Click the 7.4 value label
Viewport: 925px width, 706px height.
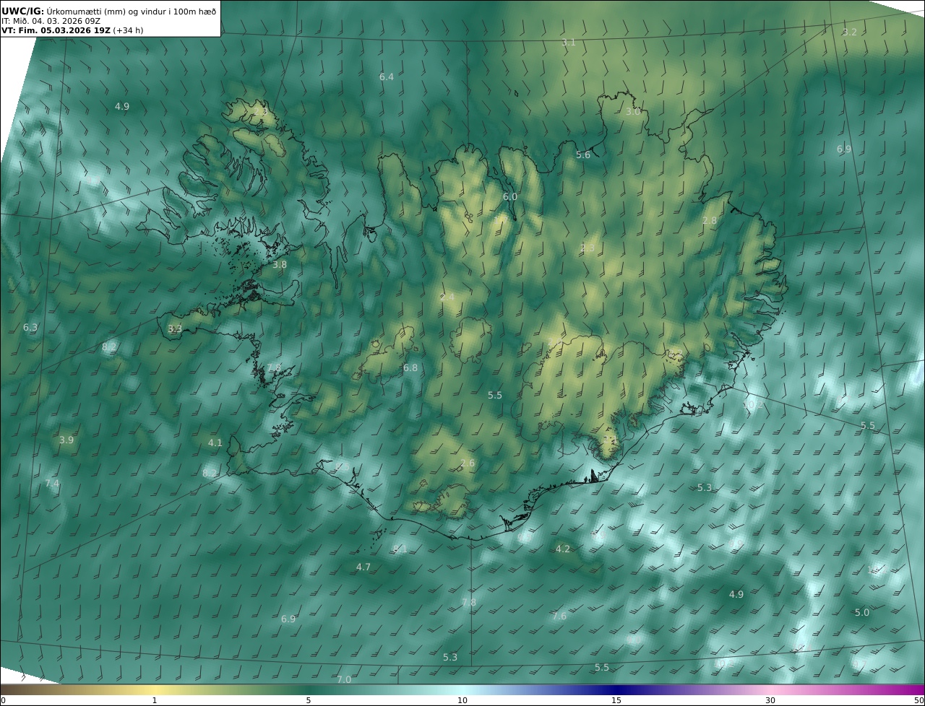(x=52, y=484)
